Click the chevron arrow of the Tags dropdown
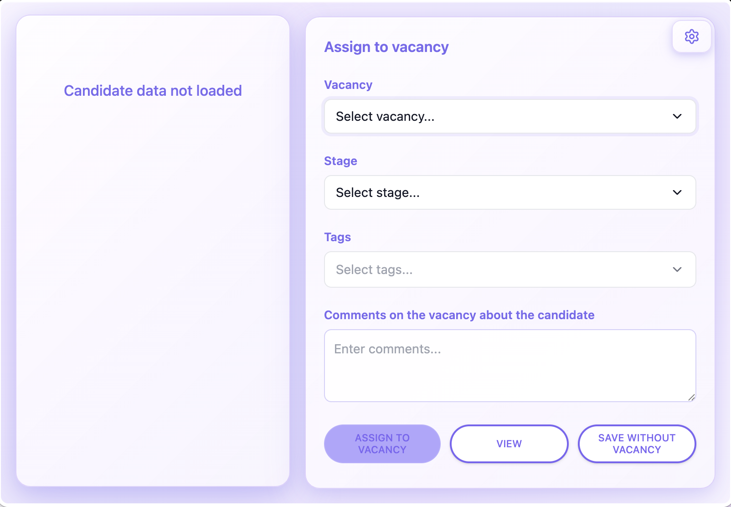This screenshot has height=507, width=731. click(677, 269)
